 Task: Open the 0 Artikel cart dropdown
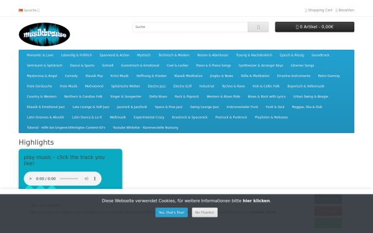click(x=315, y=27)
